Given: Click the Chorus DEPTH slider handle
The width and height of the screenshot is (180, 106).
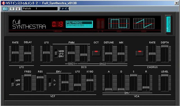Looking at the screenshot, I should pos(165,46).
